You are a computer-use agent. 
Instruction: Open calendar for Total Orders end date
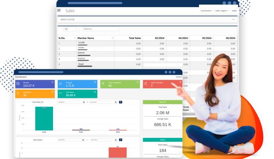116,140
